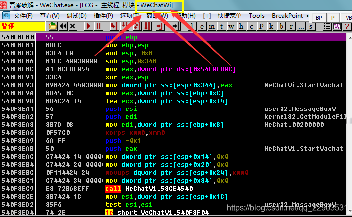Open the 插件(P) menu

(103, 16)
